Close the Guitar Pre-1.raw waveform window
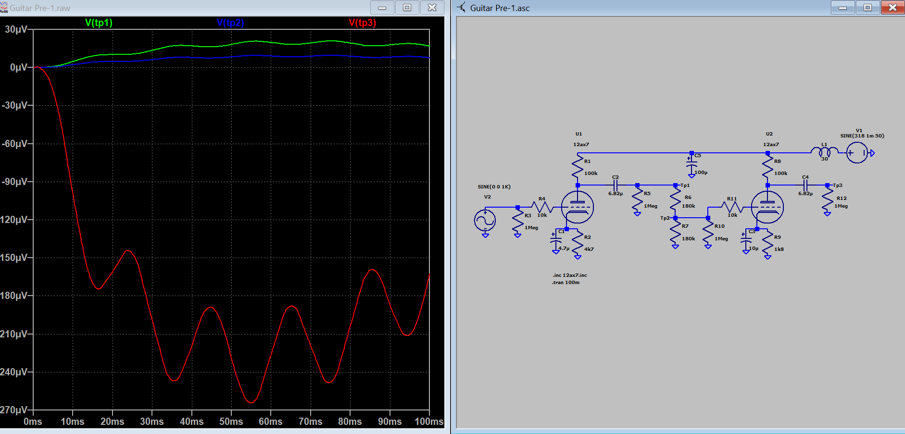905x434 pixels. (x=432, y=7)
